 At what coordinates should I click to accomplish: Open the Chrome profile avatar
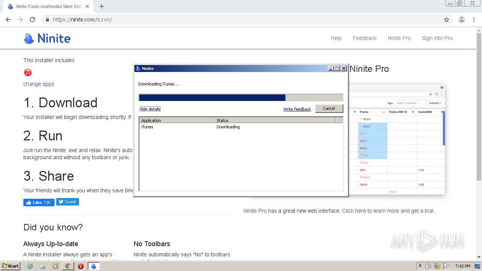coord(461,20)
